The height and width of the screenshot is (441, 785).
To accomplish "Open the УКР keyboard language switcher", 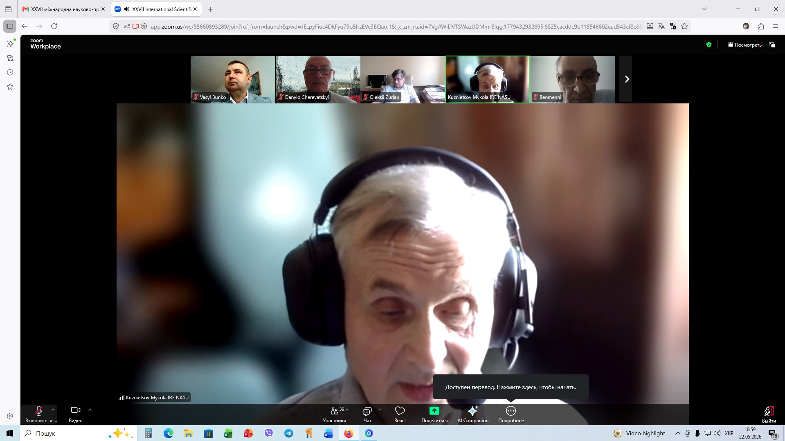I will (x=729, y=433).
